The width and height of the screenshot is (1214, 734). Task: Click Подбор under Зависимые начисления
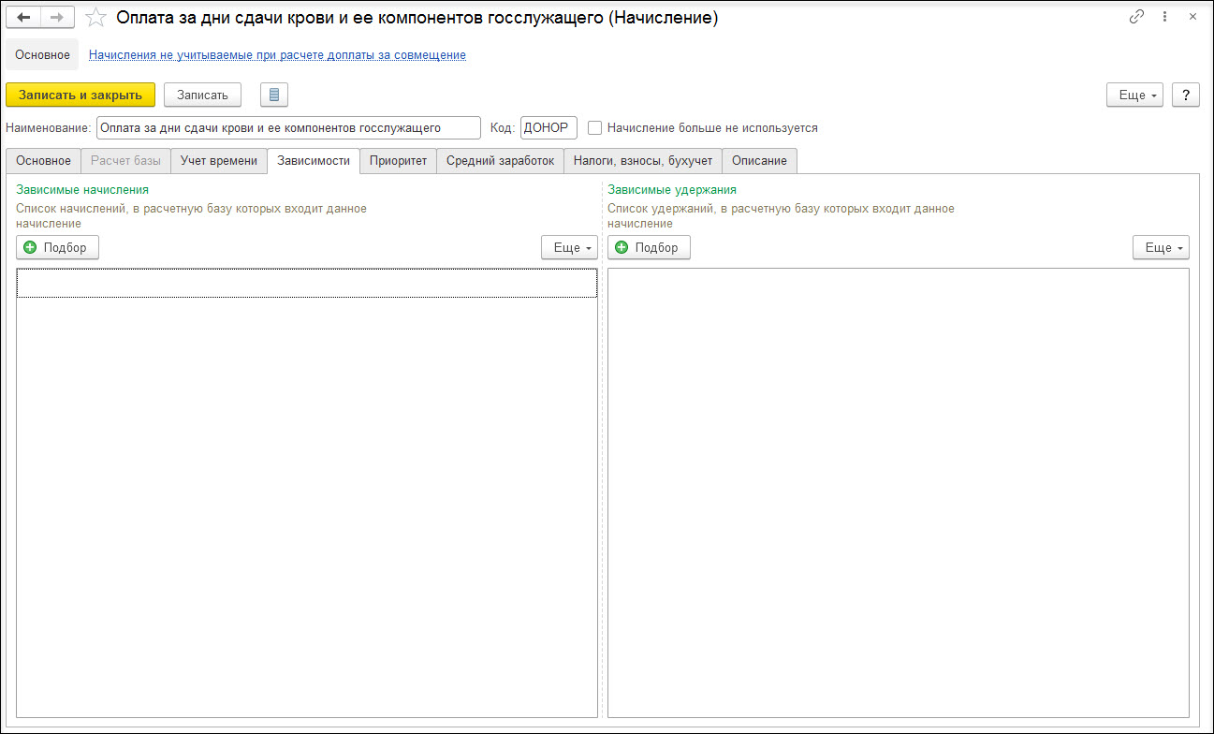pos(57,247)
